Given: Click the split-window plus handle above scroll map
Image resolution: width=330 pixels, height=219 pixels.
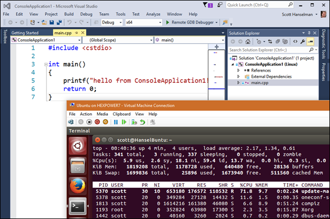Looking at the screenshot, I should coord(217,47).
